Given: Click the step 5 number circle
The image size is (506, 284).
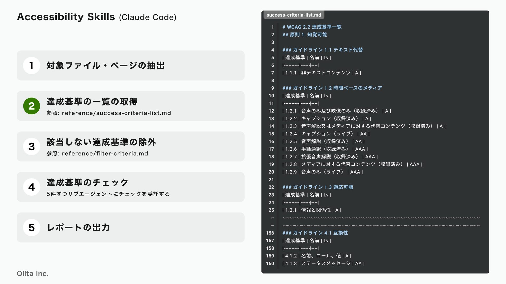Looking at the screenshot, I should [x=32, y=227].
